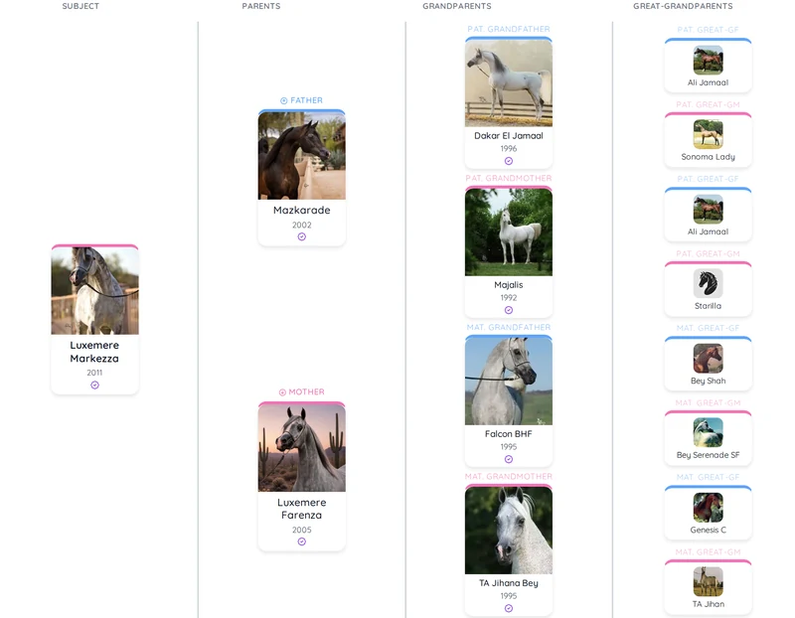The width and height of the screenshot is (795, 618).
Task: Click the year 1995 under Falcon BHF
Action: coord(509,447)
